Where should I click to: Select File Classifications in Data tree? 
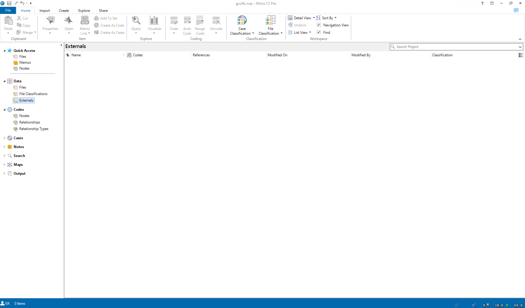point(33,94)
